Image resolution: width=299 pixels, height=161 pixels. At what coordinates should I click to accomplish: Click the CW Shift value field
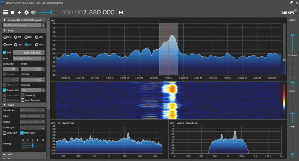[x=31, y=80]
